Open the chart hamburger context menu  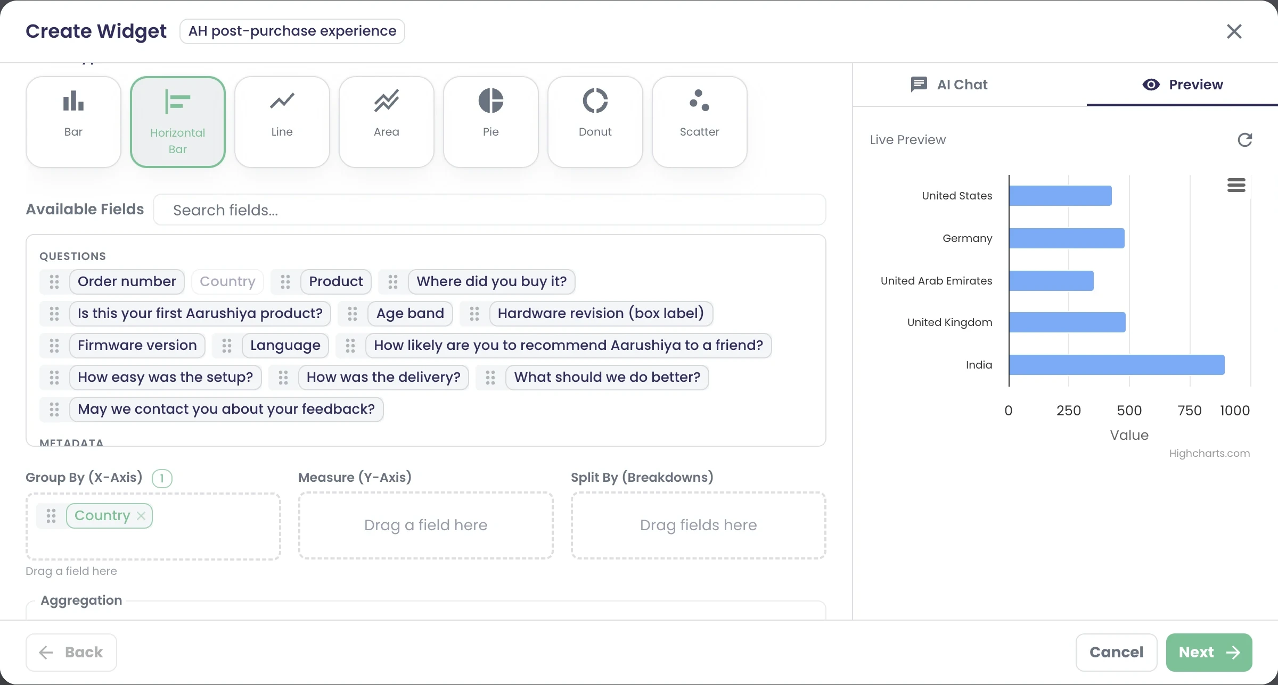1236,185
